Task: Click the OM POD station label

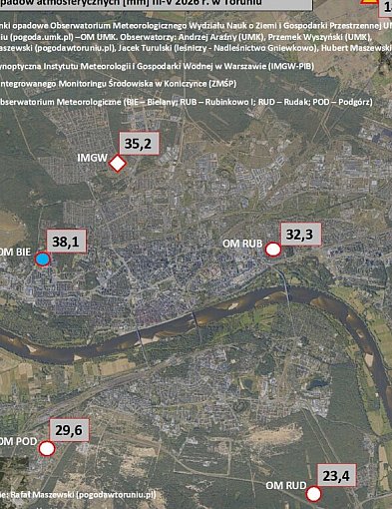Action: [x=18, y=441]
